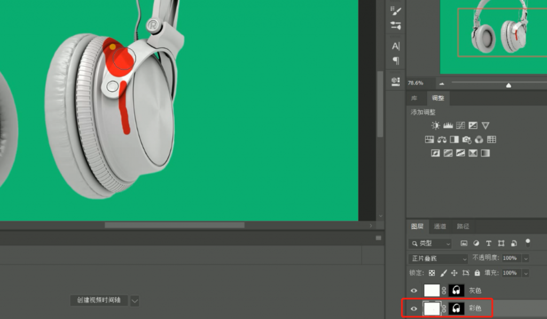This screenshot has width=547, height=319.
Task: Hide the 灰色 layer
Action: coord(414,290)
